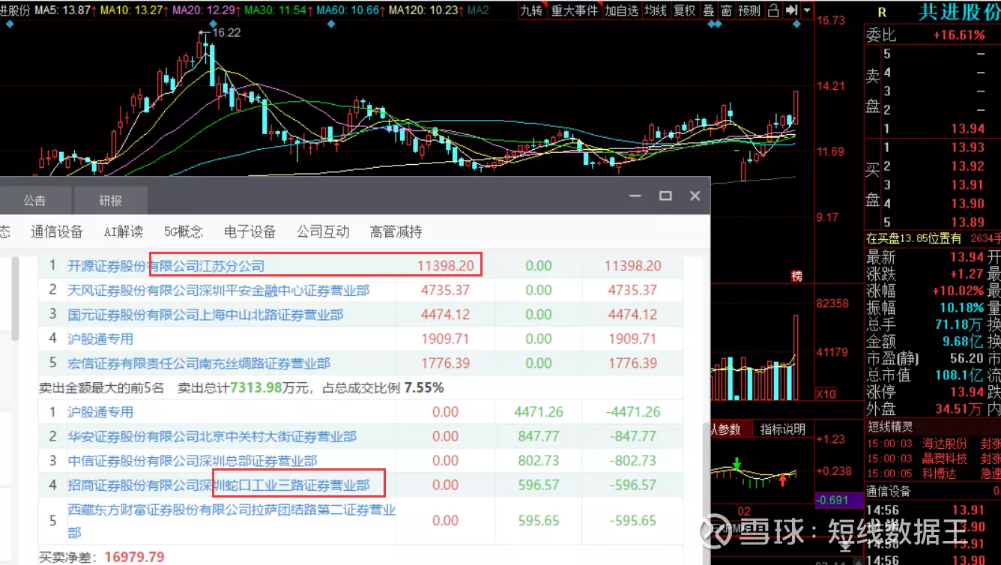1001x565 pixels.
Task: Click the 4471.26 sell amount cell
Action: 539,412
